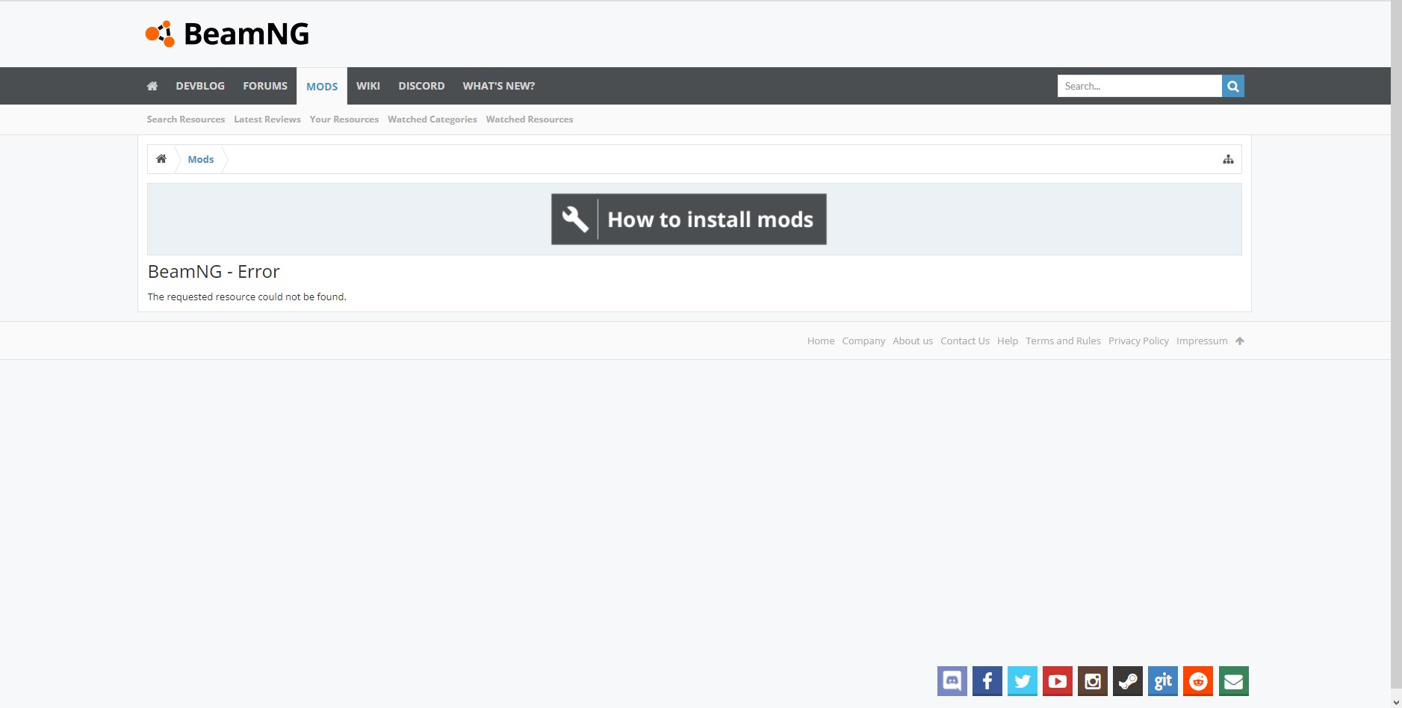This screenshot has height=708, width=1402.
Task: Open the footer Company link
Action: click(x=863, y=341)
